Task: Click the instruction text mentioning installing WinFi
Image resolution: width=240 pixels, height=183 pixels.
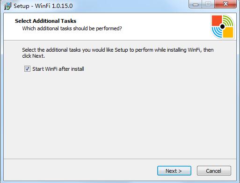Action: coord(118,53)
